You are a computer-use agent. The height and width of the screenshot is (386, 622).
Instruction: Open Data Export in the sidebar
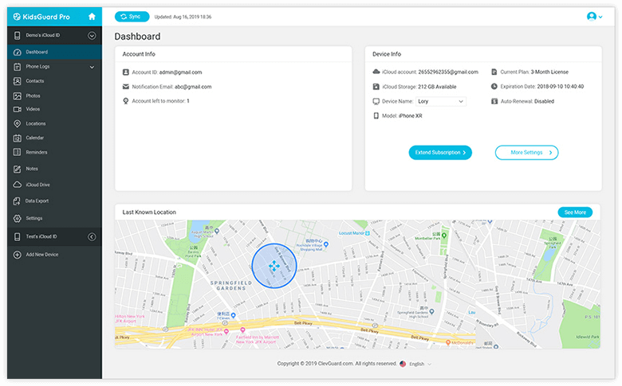[x=54, y=201]
